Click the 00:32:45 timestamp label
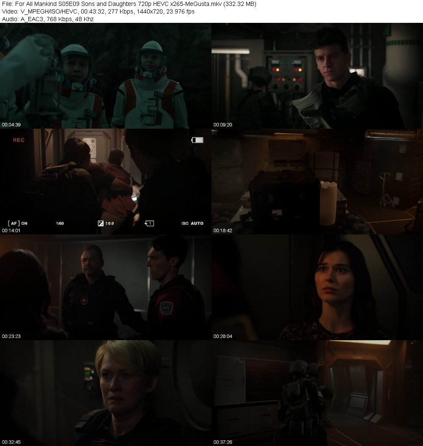The width and height of the screenshot is (423, 446). pyautogui.click(x=11, y=442)
